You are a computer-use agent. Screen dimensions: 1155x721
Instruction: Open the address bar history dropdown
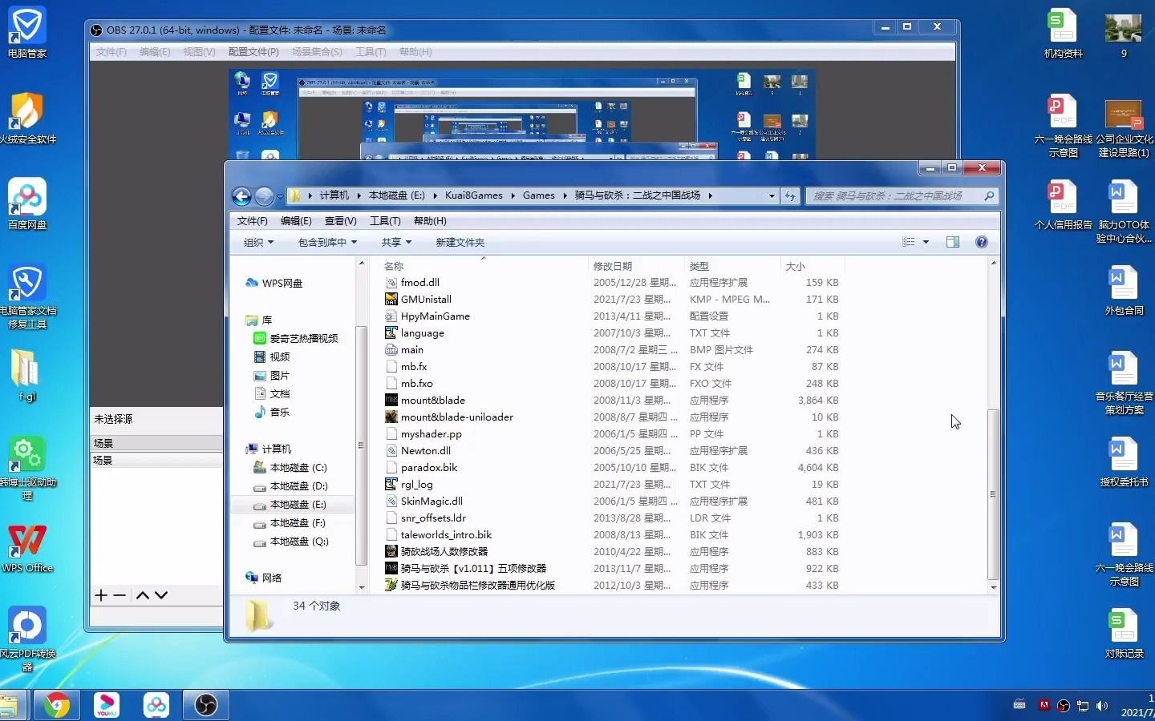[x=772, y=195]
